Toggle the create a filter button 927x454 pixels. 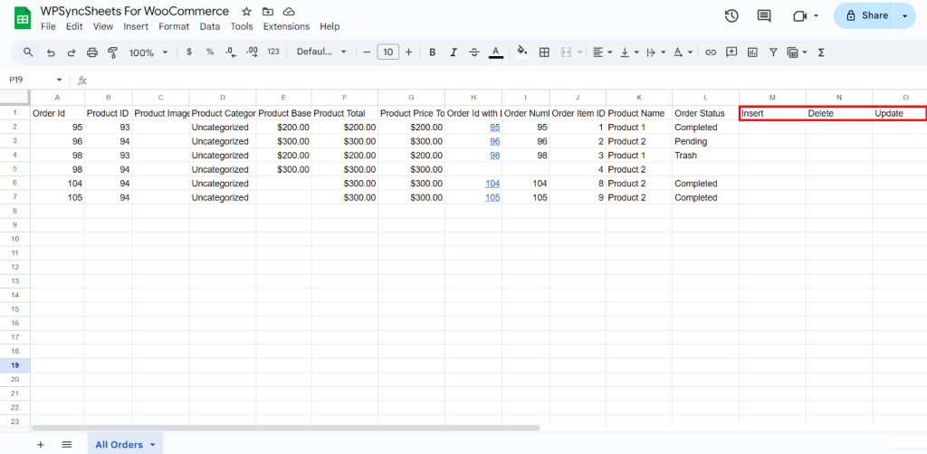(x=773, y=52)
